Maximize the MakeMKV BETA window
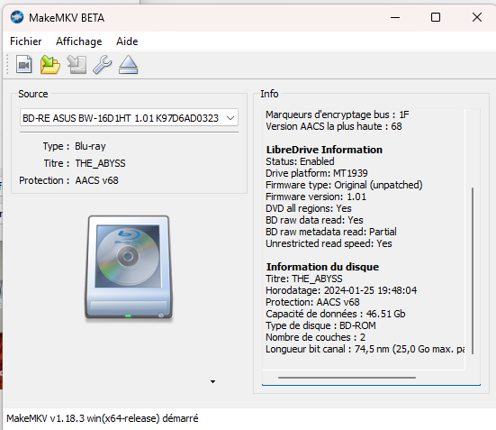The width and height of the screenshot is (496, 430). (x=436, y=17)
